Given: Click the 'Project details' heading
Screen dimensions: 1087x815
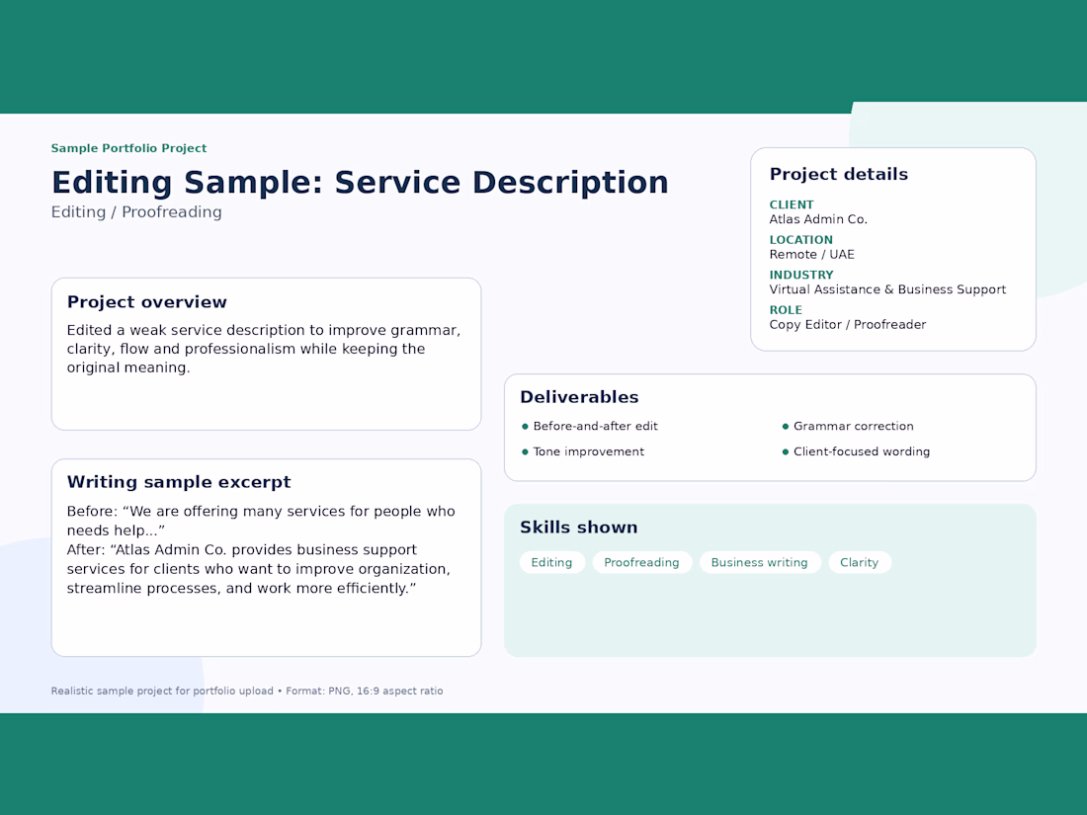Looking at the screenshot, I should [x=839, y=174].
